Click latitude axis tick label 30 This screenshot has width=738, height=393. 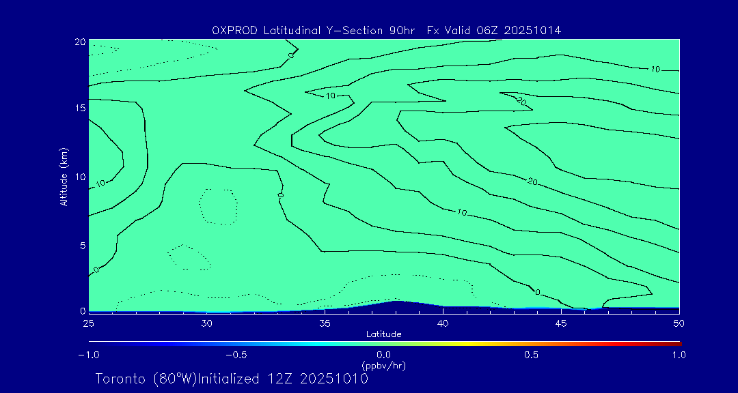click(x=206, y=323)
